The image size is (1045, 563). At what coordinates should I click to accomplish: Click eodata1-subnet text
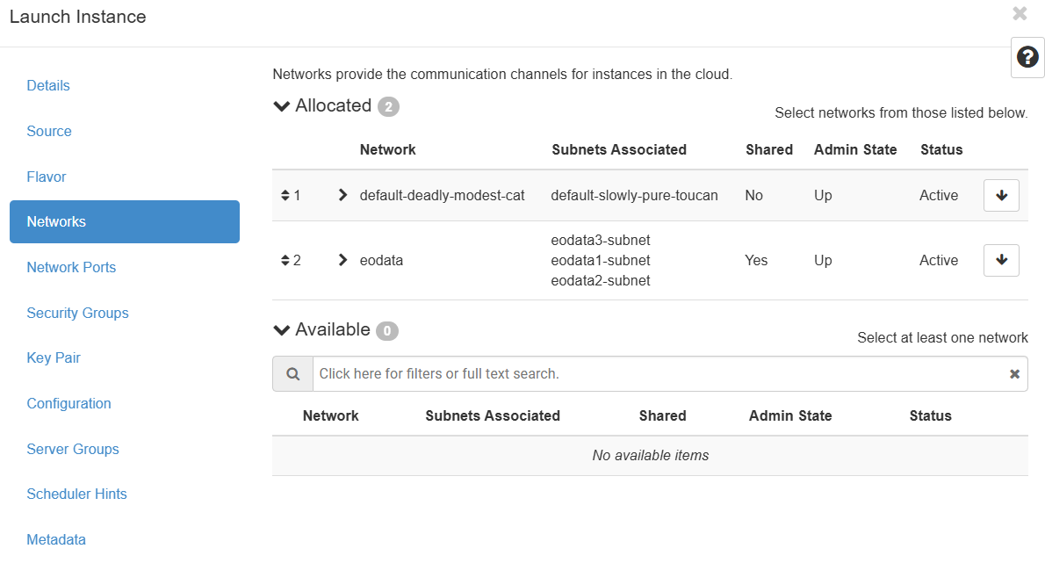click(x=601, y=261)
